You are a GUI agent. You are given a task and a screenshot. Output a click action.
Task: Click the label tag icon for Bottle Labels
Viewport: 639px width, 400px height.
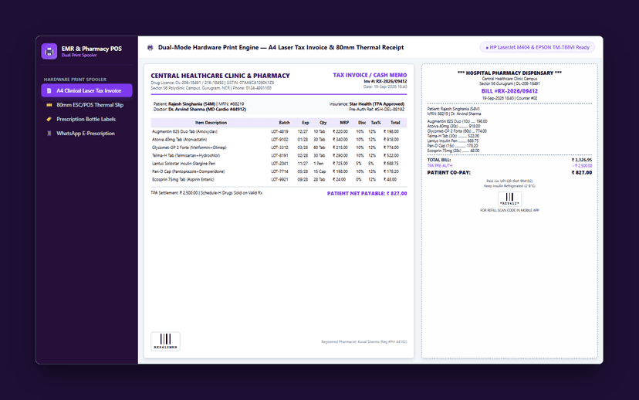(x=49, y=119)
